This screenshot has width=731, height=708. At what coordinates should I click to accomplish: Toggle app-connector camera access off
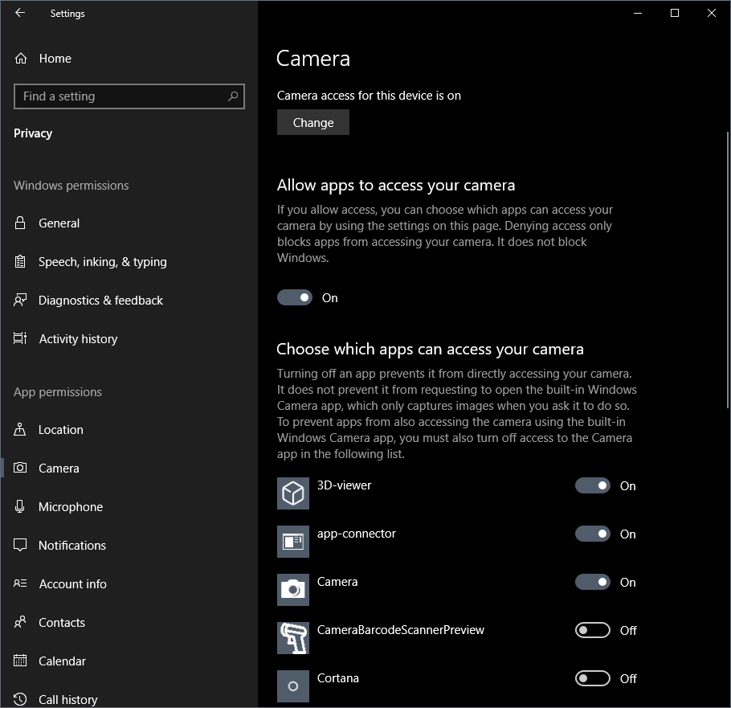pos(593,534)
